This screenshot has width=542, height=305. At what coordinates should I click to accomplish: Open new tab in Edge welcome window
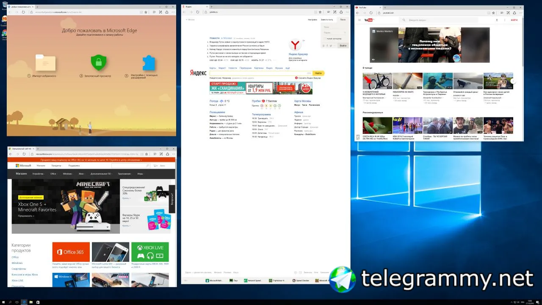pos(38,7)
